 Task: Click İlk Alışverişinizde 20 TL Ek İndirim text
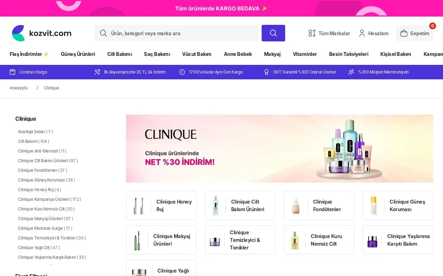(135, 72)
